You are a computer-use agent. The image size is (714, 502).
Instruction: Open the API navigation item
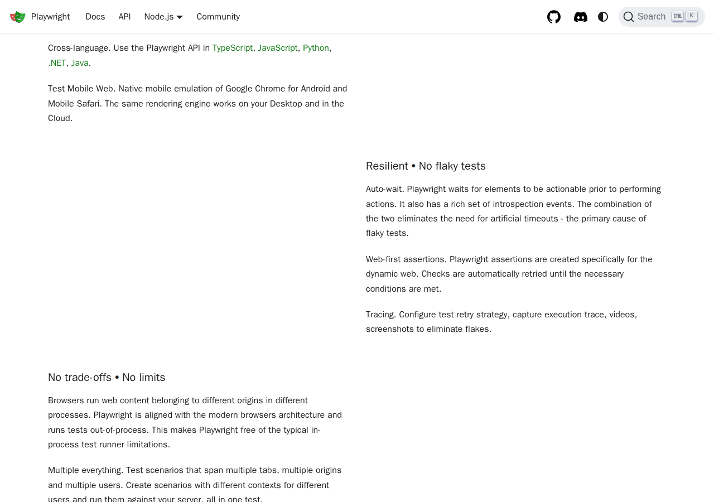[x=124, y=17]
